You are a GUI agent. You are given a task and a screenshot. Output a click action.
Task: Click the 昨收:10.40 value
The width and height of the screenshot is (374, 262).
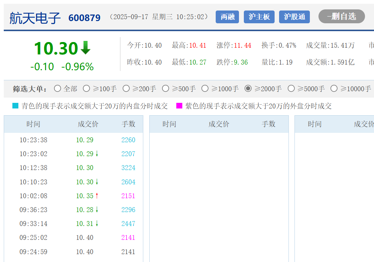coord(144,62)
